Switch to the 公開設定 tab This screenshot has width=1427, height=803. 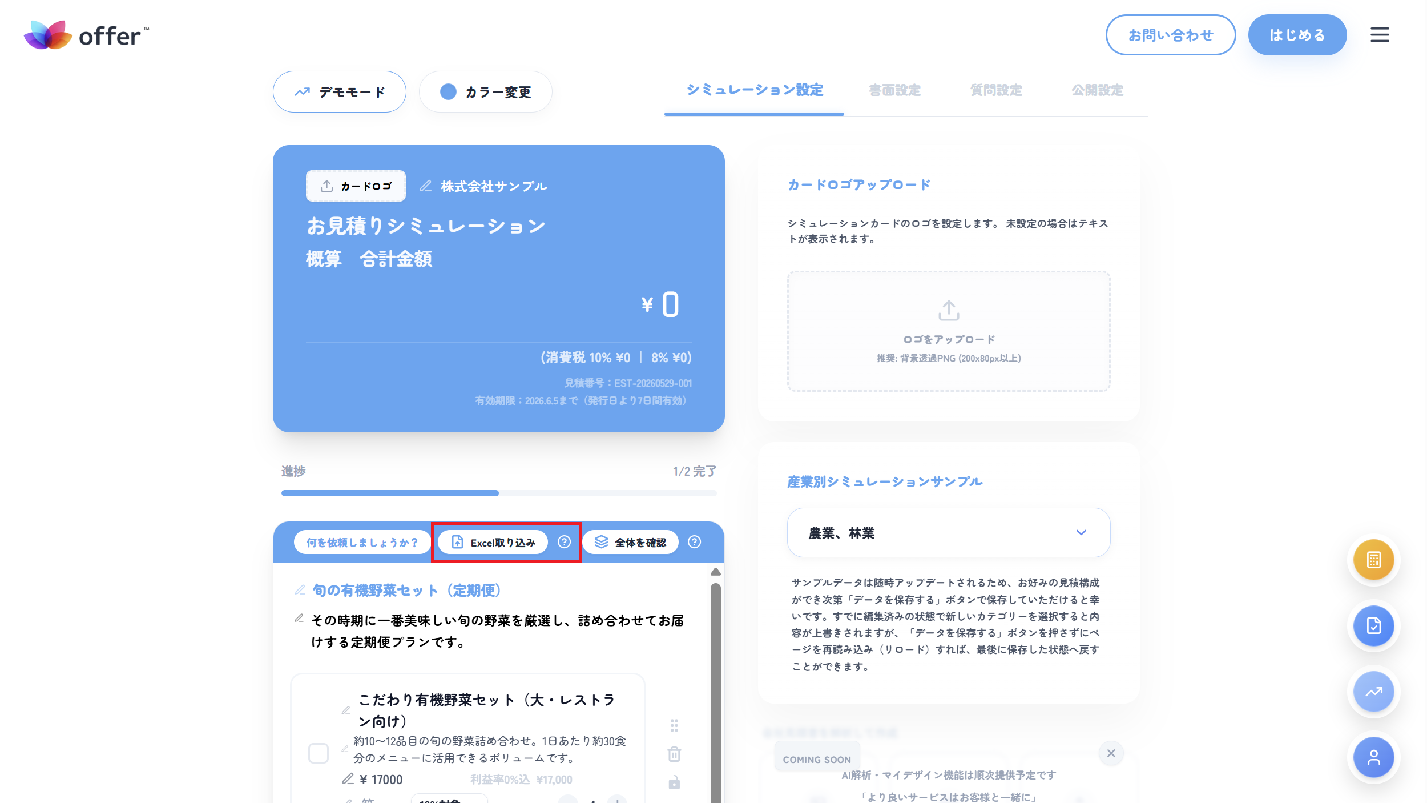point(1097,90)
